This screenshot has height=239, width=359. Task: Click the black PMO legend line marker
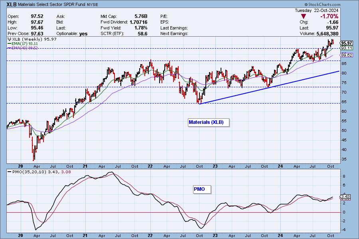(9, 172)
